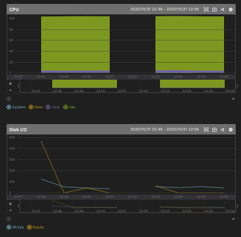Click first idle area in CPU chart
241x237 pixels.
coord(75,44)
